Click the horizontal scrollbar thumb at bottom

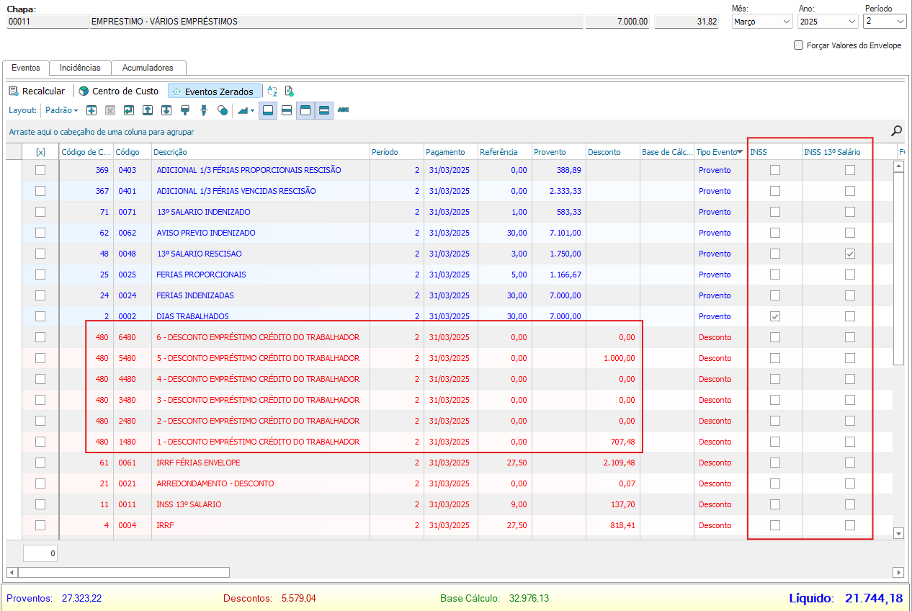point(122,572)
